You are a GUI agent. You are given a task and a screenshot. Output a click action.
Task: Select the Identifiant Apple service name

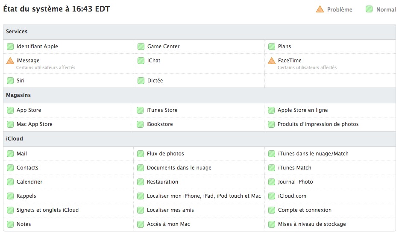point(37,47)
